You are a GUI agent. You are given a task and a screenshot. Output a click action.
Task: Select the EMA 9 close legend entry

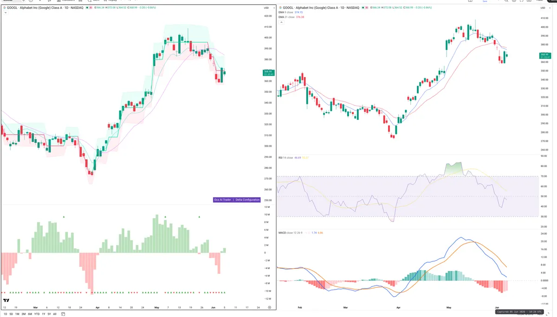click(286, 13)
